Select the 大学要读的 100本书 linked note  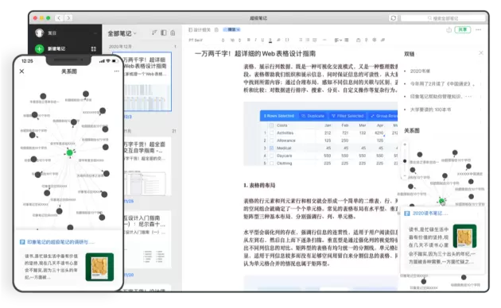tap(430, 110)
